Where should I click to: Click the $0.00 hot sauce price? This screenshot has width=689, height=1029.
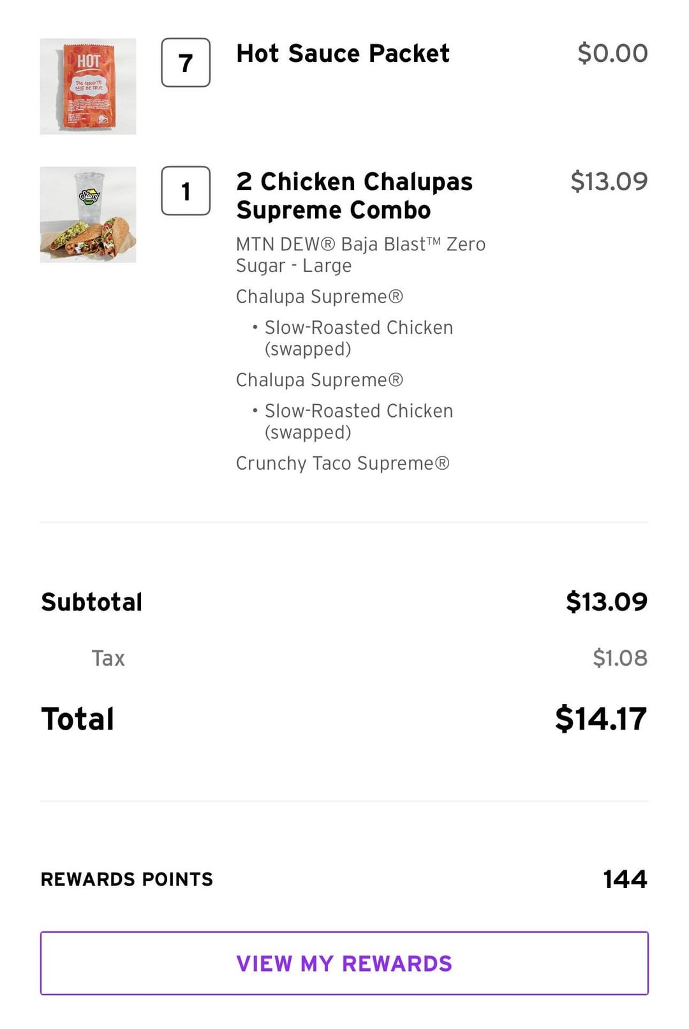pyautogui.click(x=612, y=54)
